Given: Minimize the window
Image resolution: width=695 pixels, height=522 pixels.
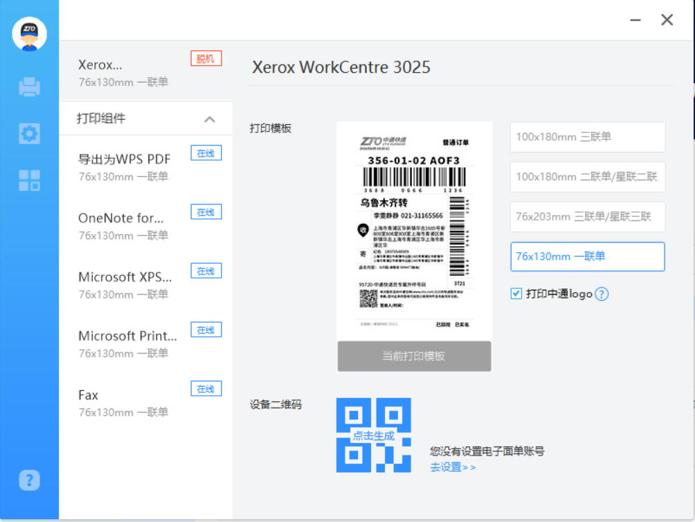Looking at the screenshot, I should click(635, 20).
